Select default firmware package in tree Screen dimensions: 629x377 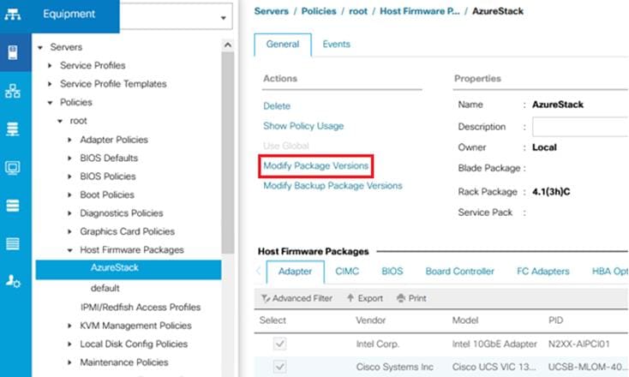(105, 289)
